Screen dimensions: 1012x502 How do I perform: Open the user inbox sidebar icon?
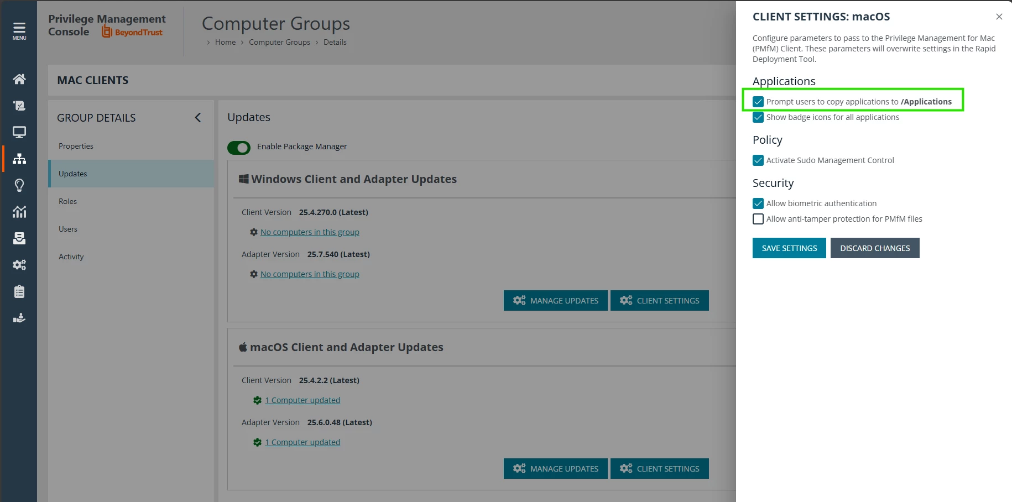coord(19,238)
